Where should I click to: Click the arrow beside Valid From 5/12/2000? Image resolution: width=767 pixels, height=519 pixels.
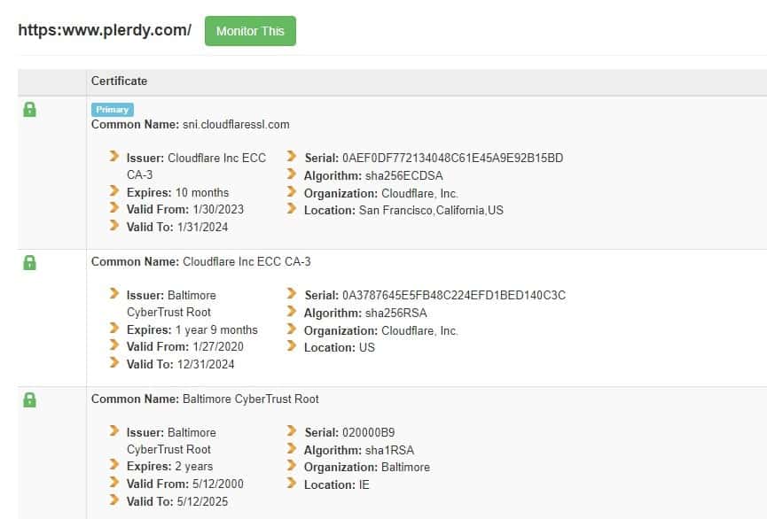[114, 483]
